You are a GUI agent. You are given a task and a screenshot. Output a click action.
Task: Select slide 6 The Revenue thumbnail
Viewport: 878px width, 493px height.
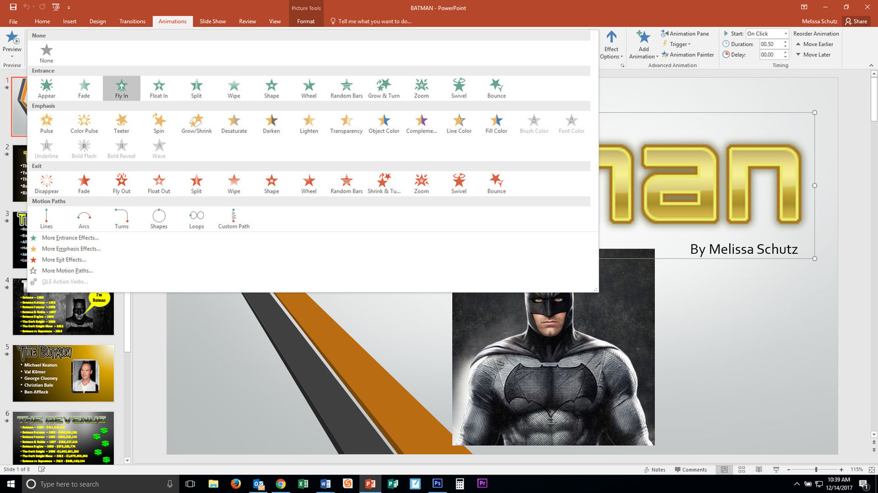coord(63,438)
